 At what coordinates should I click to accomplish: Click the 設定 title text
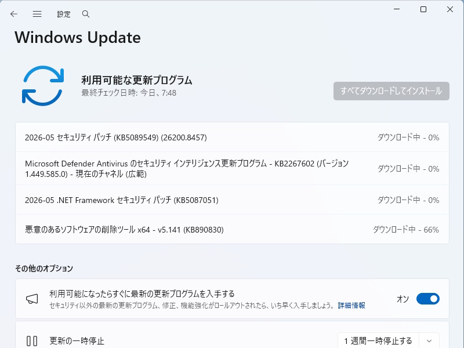point(64,14)
